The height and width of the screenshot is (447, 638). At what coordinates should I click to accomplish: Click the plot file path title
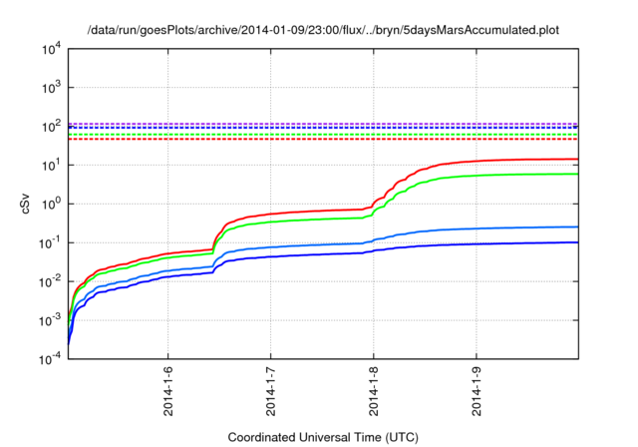tap(323, 30)
